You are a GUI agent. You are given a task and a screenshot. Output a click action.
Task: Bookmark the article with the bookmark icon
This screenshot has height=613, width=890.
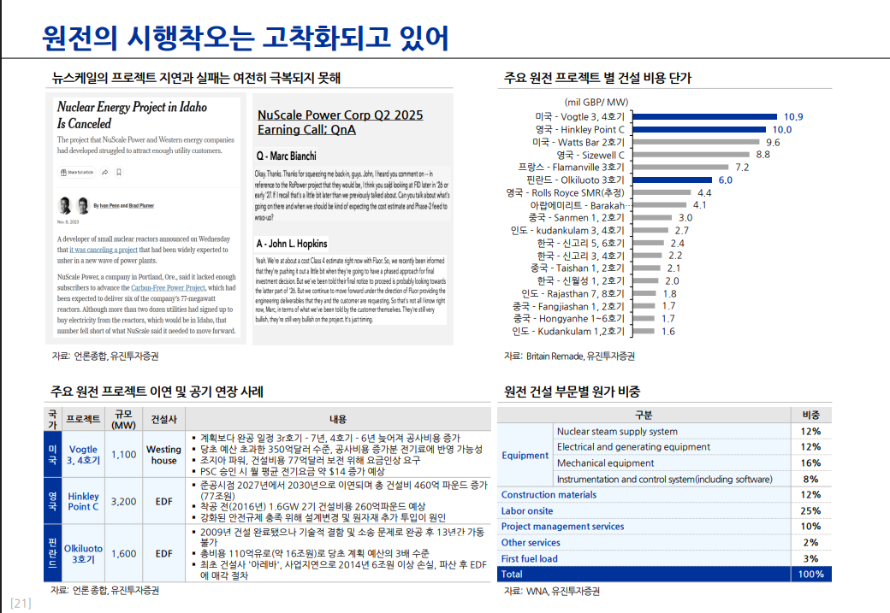pyautogui.click(x=119, y=172)
